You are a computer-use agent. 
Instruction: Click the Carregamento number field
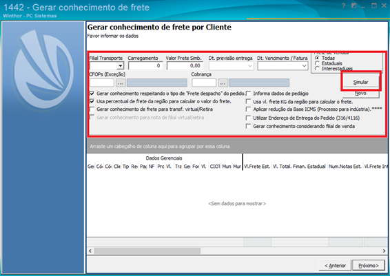click(x=145, y=66)
